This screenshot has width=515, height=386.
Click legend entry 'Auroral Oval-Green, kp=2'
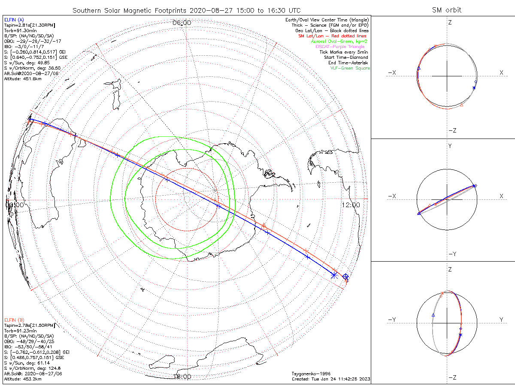pyautogui.click(x=339, y=41)
